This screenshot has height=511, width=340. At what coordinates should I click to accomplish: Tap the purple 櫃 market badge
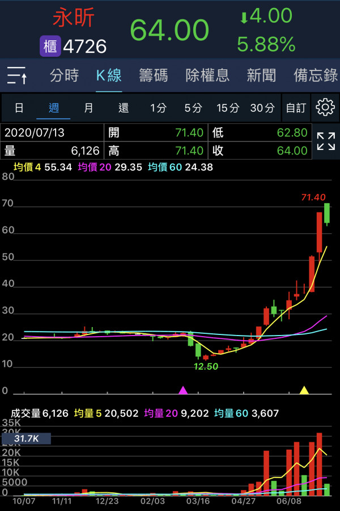50,46
